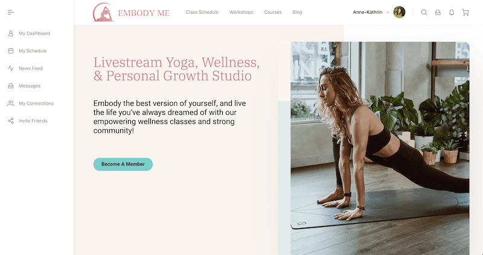Open the Anne-Kathrin account name menu
Screen dimensions: 483x255
pyautogui.click(x=368, y=12)
